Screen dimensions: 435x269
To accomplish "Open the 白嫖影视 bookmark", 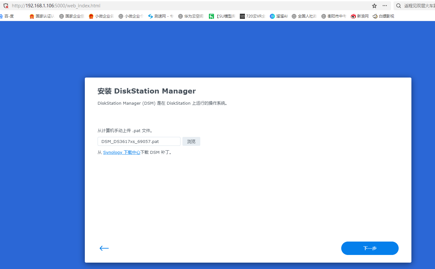I will [x=383, y=16].
